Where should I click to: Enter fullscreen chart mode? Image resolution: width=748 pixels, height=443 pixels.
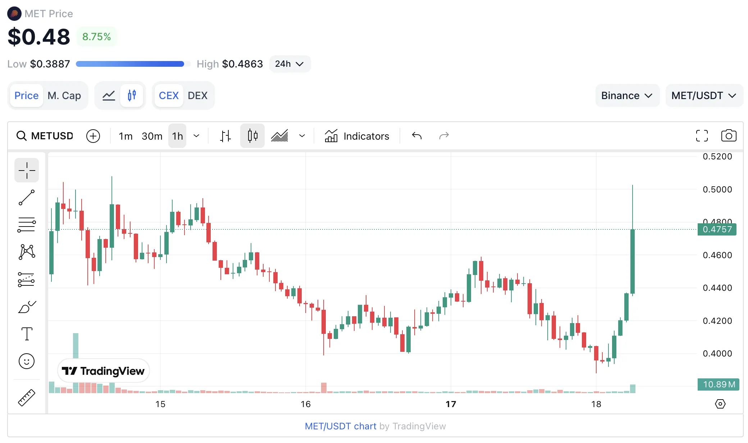coord(702,136)
